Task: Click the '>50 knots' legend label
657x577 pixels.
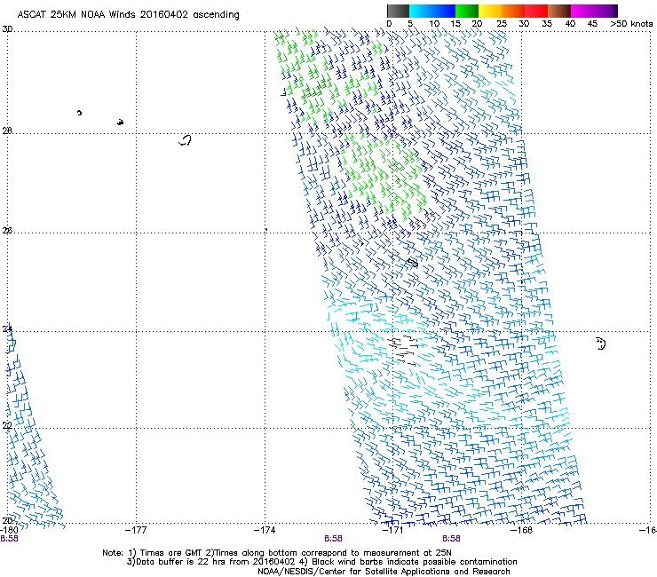Action: (632, 24)
